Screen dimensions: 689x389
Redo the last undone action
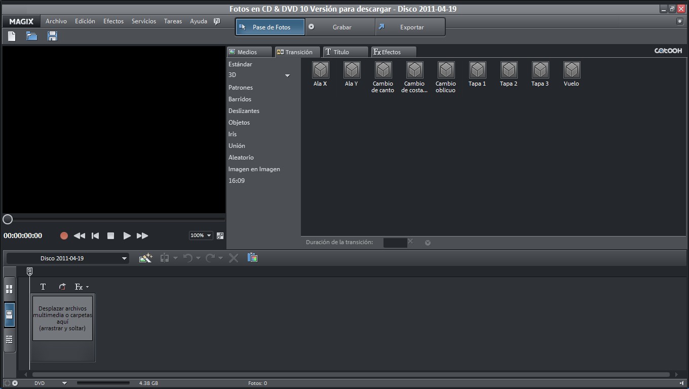tap(210, 258)
